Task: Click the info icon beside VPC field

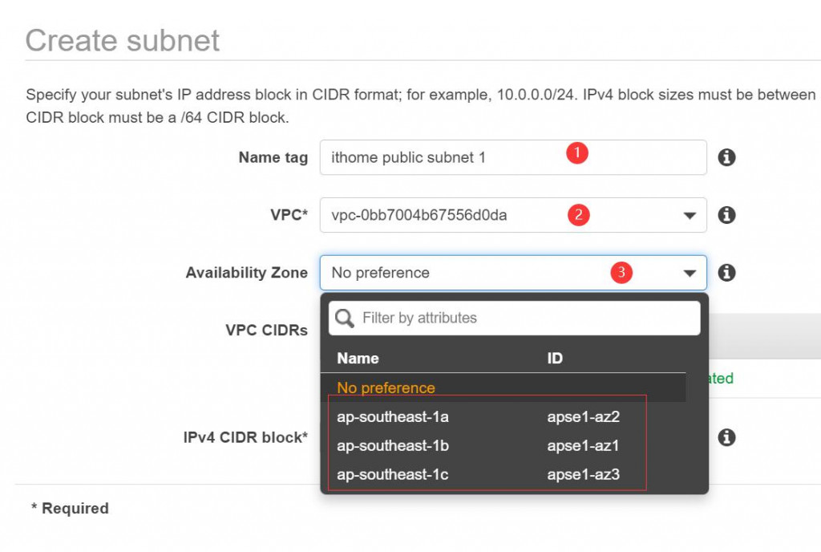Action: (x=726, y=215)
